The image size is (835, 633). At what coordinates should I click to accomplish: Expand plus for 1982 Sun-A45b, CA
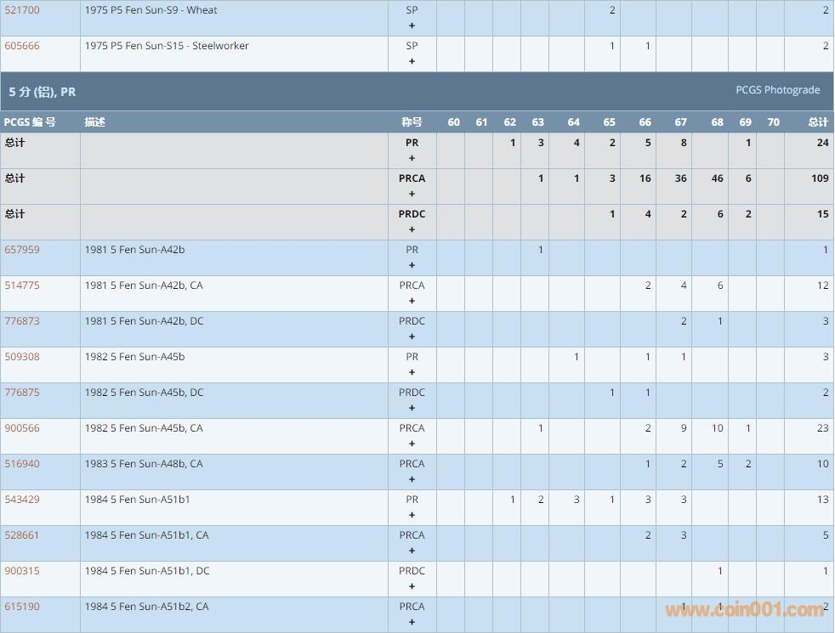click(x=412, y=444)
